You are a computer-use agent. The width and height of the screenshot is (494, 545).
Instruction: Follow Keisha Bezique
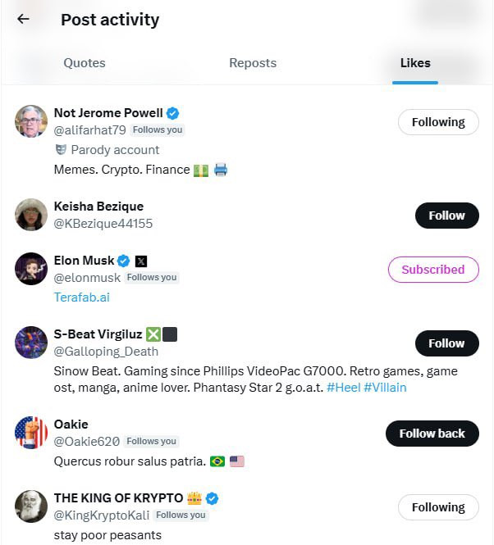click(446, 216)
